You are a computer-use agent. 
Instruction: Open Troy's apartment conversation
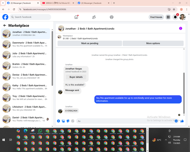pyautogui.click(x=25, y=98)
